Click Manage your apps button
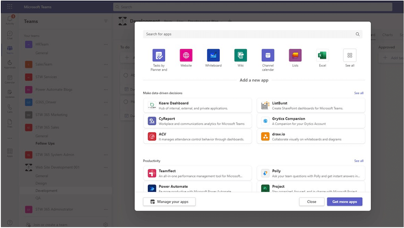Viewport: 404px width, 228px height. pos(169,202)
